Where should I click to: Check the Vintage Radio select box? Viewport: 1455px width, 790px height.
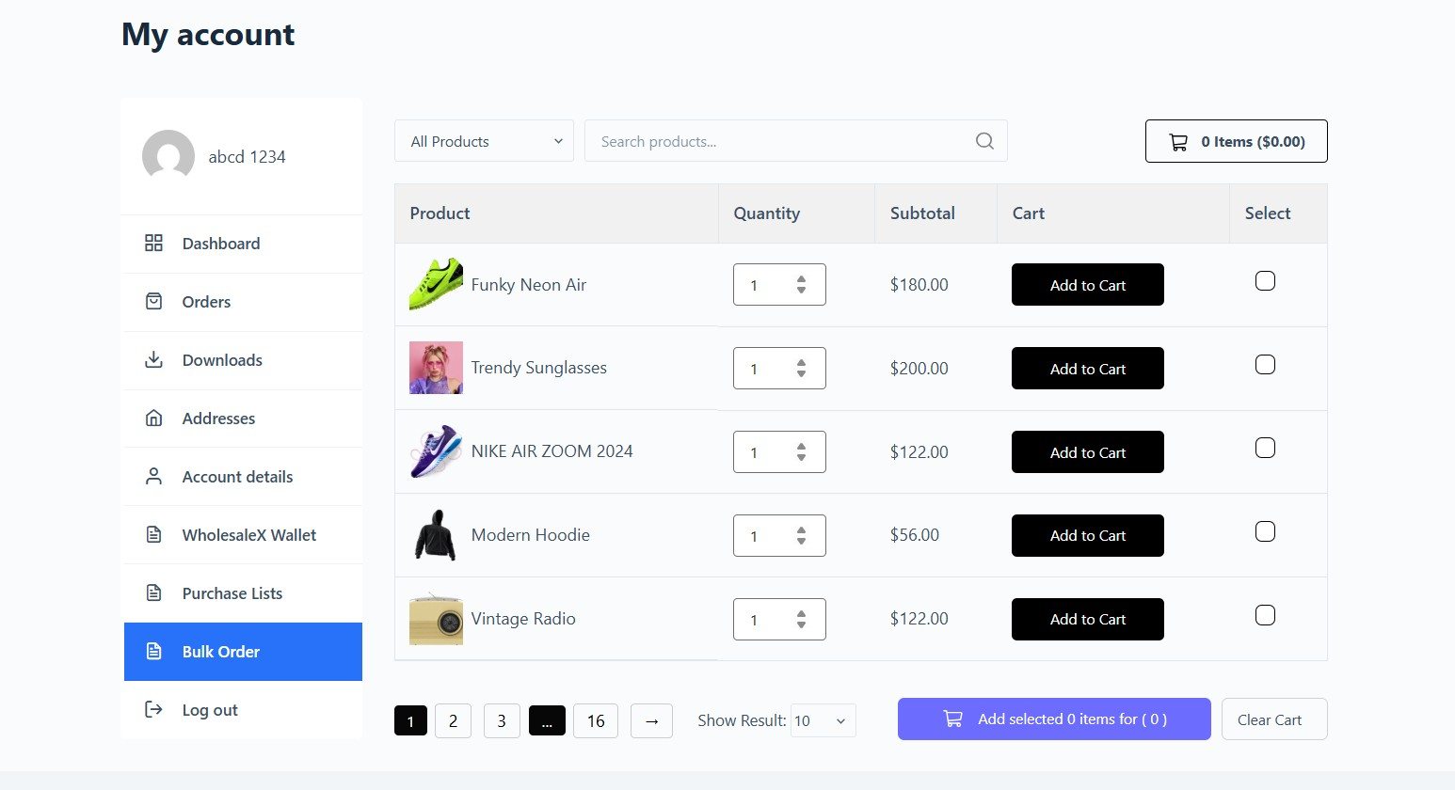pos(1265,616)
